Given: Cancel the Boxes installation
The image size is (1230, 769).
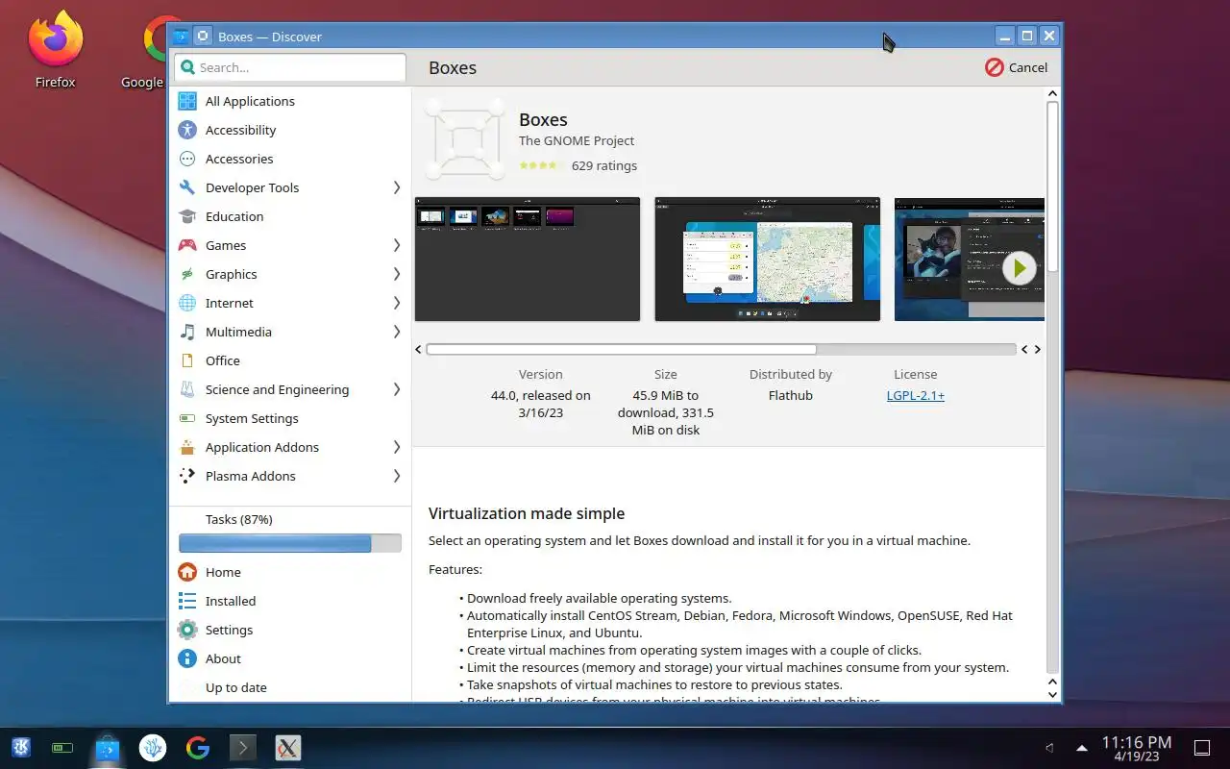Looking at the screenshot, I should tap(1016, 67).
